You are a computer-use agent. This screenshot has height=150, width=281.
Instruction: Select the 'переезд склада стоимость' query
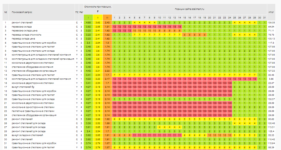pos(27,35)
